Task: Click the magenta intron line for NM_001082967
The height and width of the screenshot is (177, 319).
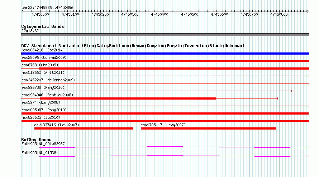Action: pos(165,147)
